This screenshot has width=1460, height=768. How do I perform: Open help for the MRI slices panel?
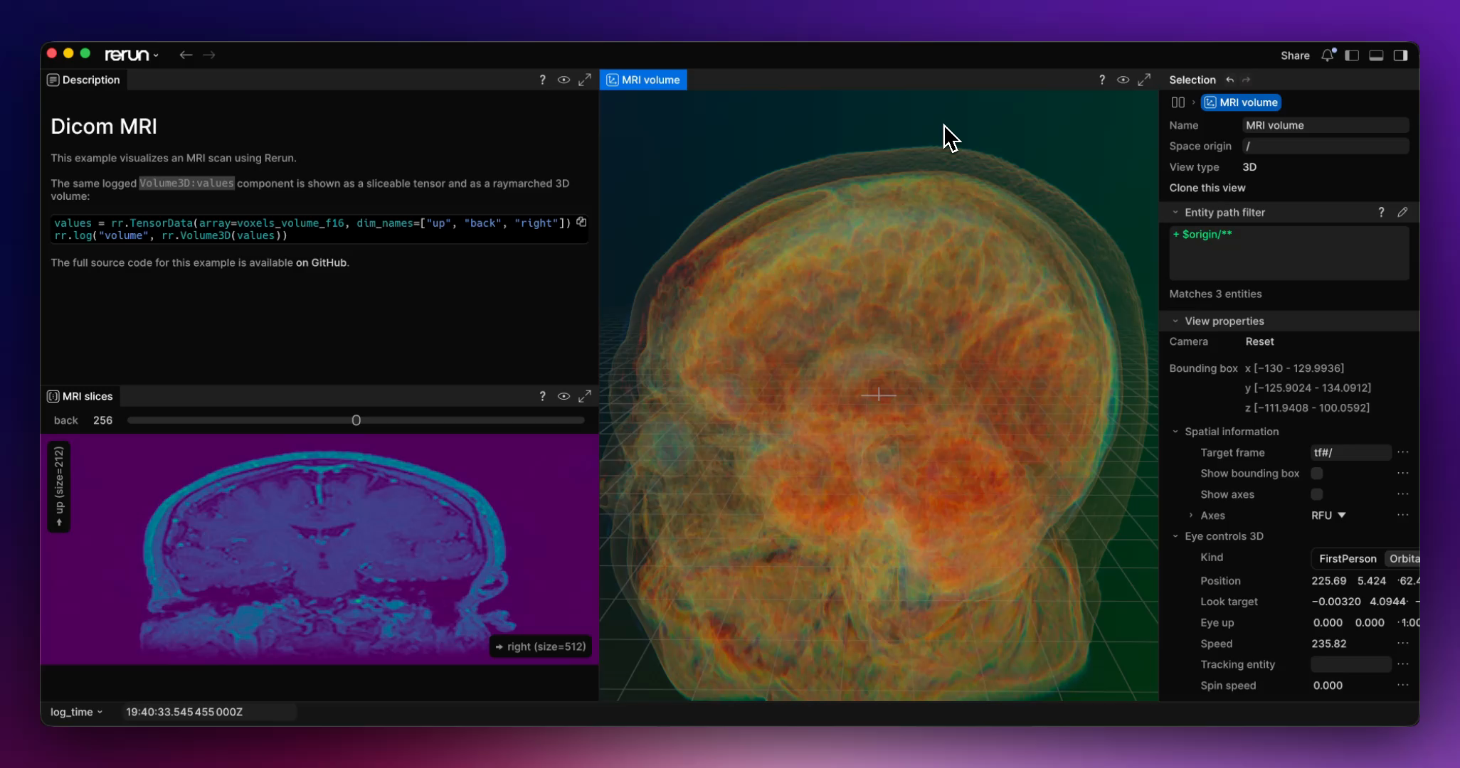click(x=542, y=396)
